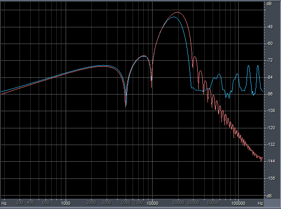
Task: Click the Hz unit label before 300
Action: [4, 203]
